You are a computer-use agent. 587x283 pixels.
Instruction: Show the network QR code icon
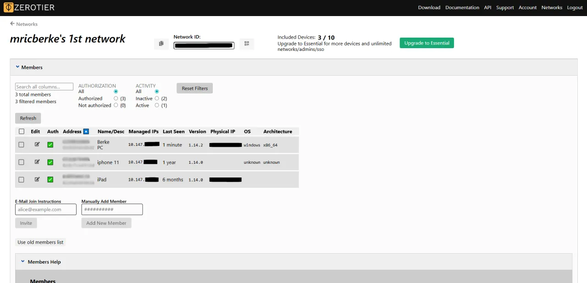tap(247, 44)
